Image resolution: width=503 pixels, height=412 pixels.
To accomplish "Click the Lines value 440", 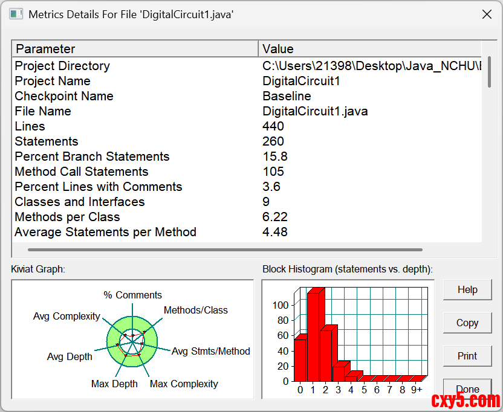I will 273,126.
